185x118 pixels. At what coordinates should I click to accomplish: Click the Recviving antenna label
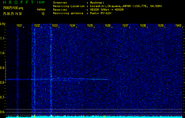pos(68,13)
